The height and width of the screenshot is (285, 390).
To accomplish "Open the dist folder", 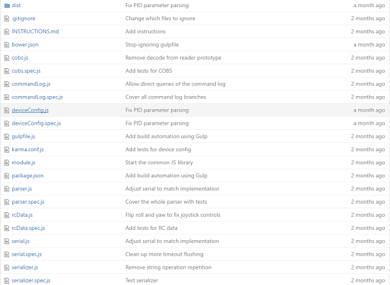I will click(16, 5).
